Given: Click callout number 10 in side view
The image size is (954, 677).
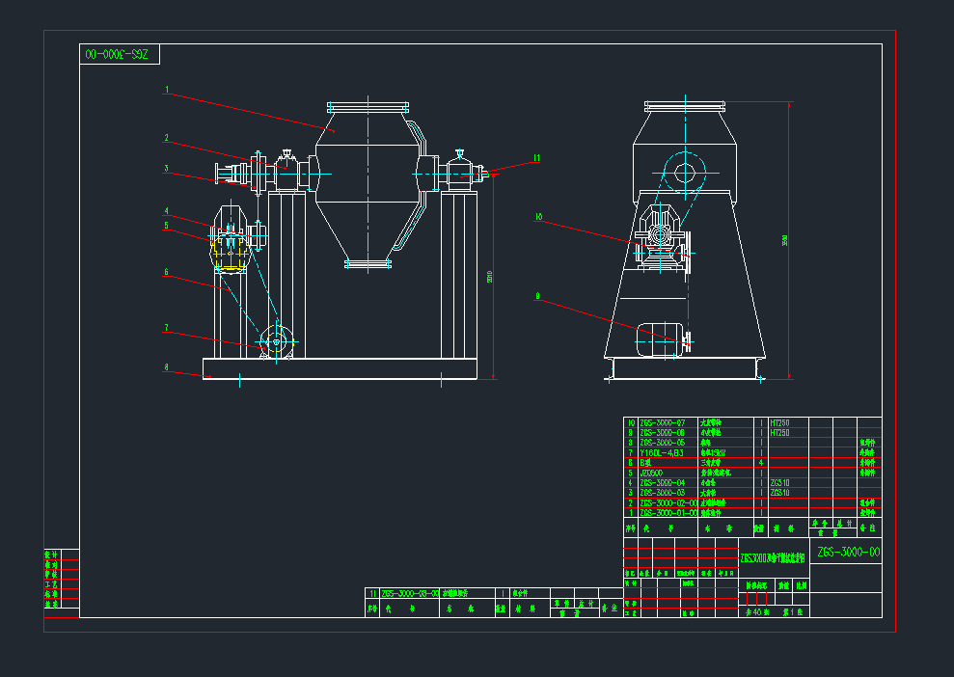Looking at the screenshot, I should (538, 218).
